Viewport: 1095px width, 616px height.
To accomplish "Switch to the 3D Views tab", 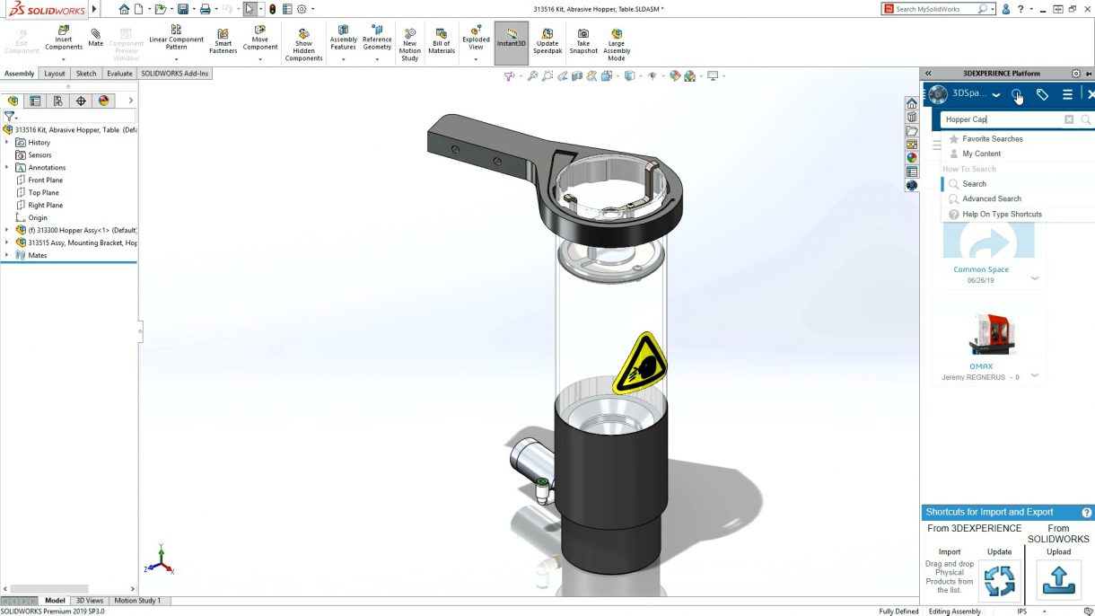I will pyautogui.click(x=89, y=600).
